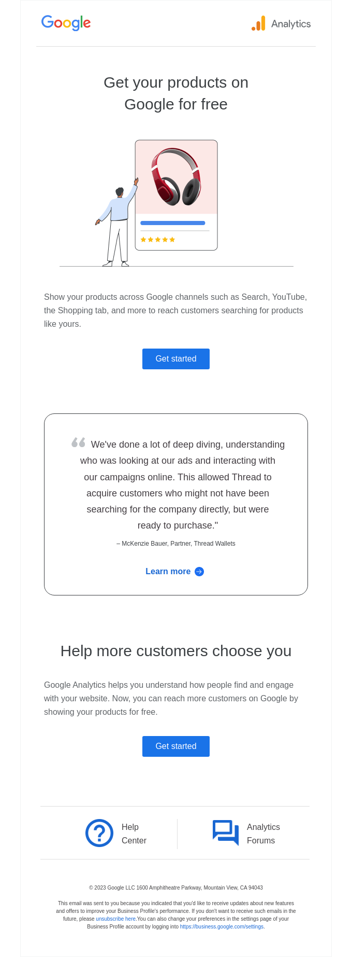This screenshot has height=957, width=352.
Task: Click the blue progress bar under the headphones
Action: click(173, 222)
